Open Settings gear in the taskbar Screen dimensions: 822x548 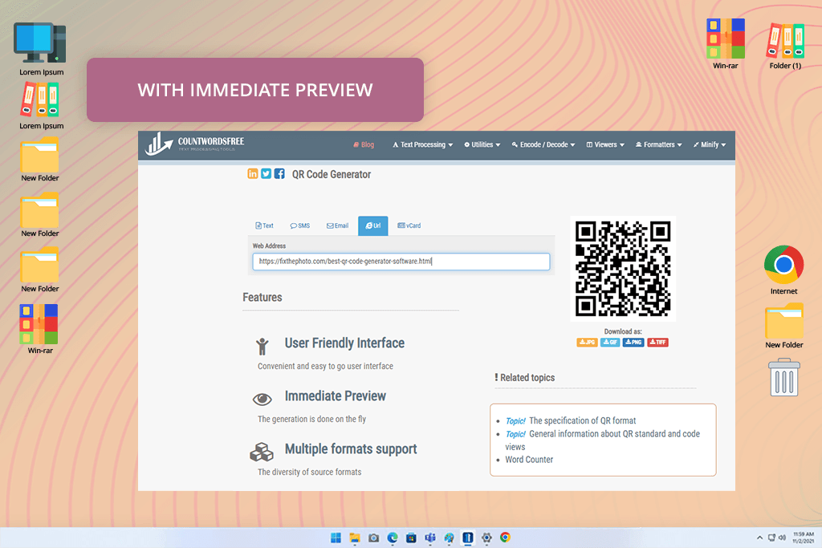pos(486,538)
